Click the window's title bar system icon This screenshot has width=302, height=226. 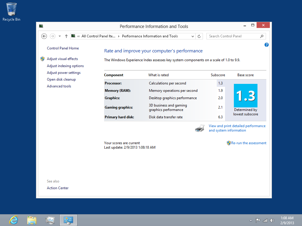(x=41, y=26)
